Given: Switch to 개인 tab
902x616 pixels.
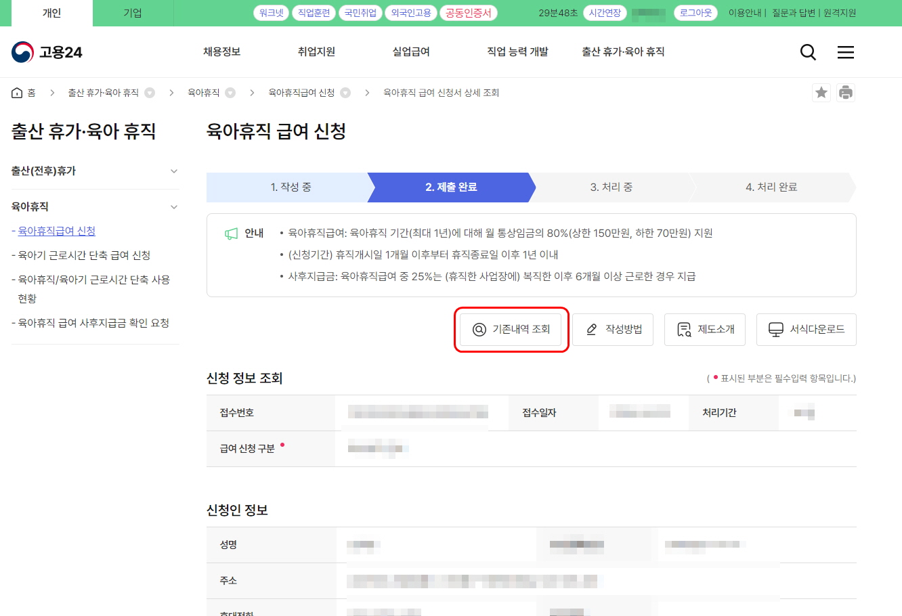Looking at the screenshot, I should (51, 13).
